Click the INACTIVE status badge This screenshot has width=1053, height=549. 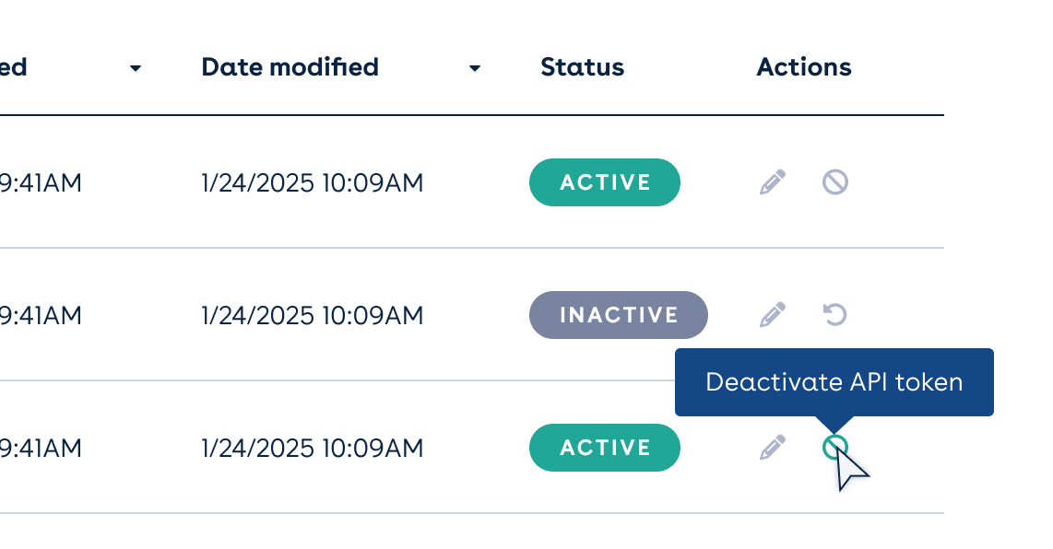click(619, 315)
